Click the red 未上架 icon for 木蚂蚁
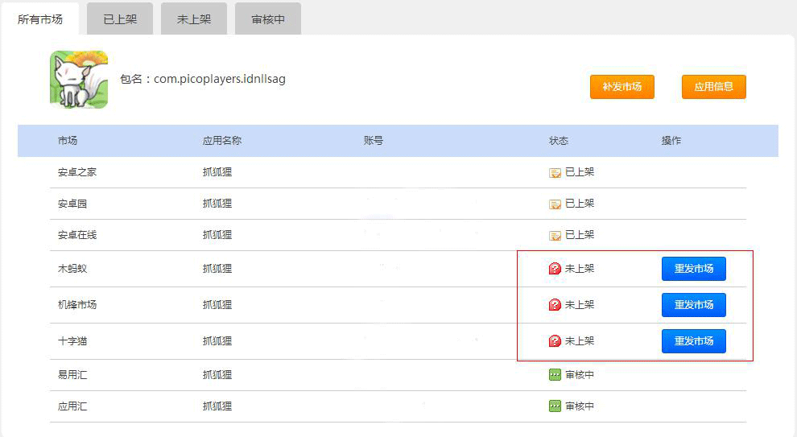This screenshot has width=797, height=437. pyautogui.click(x=555, y=268)
